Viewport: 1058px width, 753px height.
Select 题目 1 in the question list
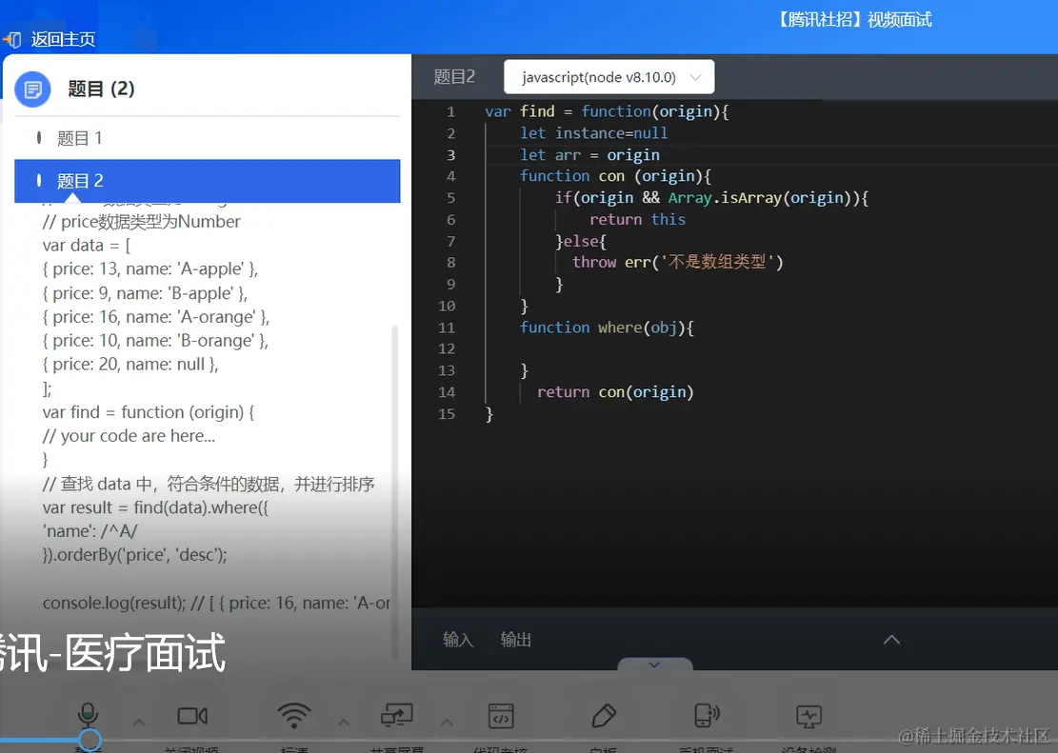pos(208,138)
